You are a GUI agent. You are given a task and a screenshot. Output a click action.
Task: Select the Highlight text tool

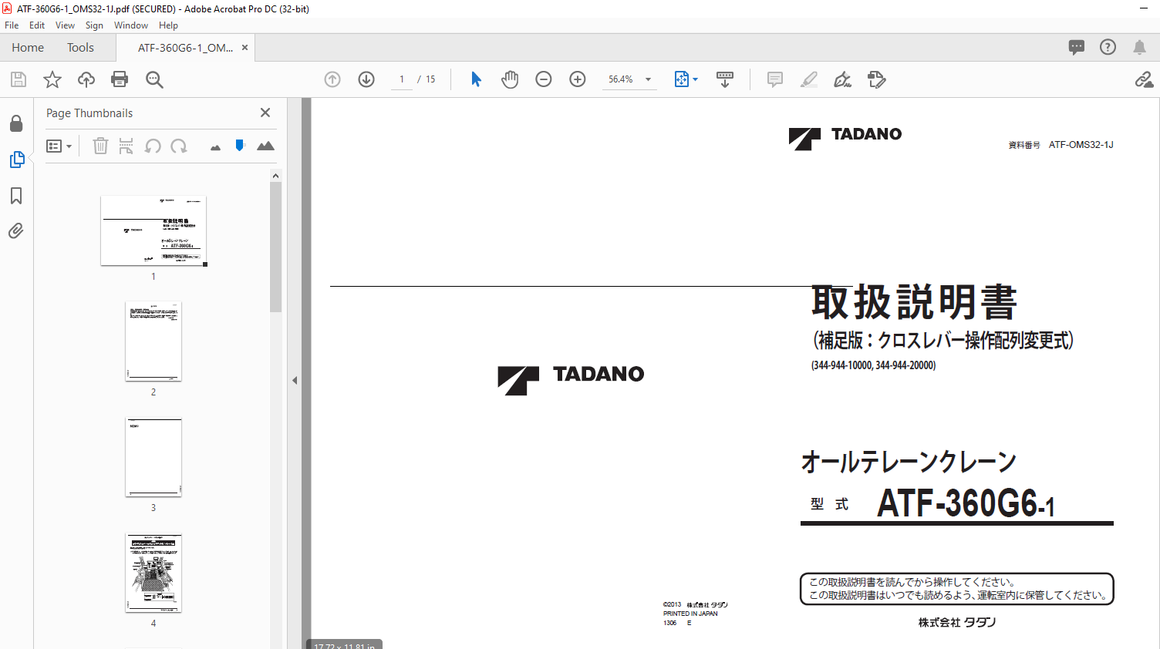click(x=809, y=79)
